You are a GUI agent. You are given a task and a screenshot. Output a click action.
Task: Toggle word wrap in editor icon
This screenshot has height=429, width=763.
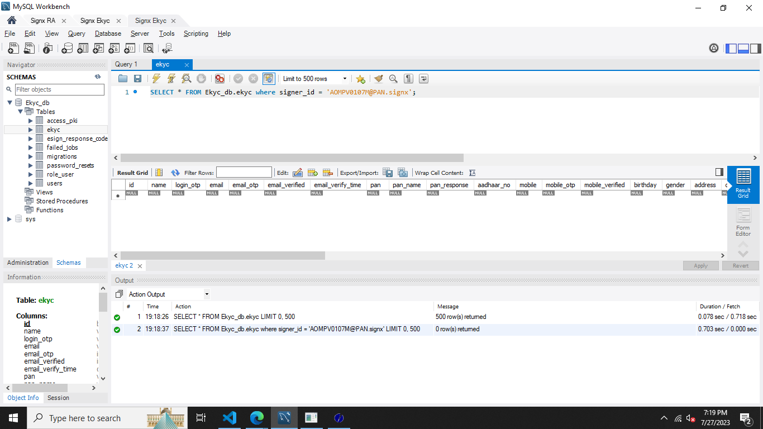point(423,79)
